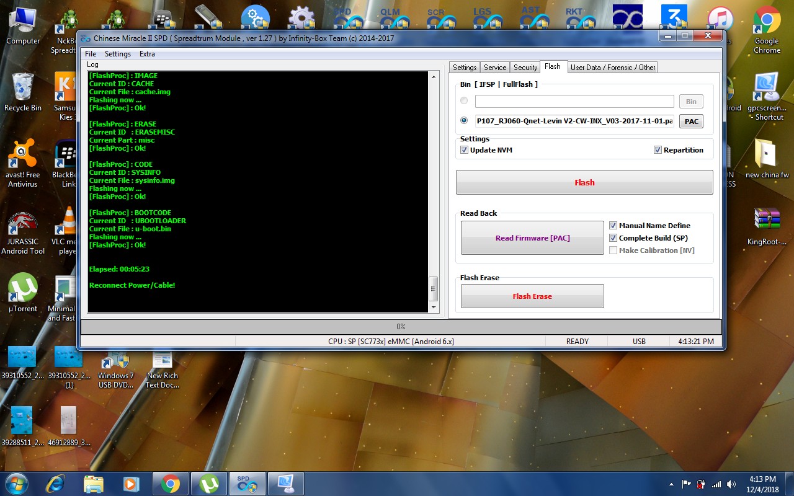Uncheck the Complete Build (SP) checkbox

tap(613, 238)
